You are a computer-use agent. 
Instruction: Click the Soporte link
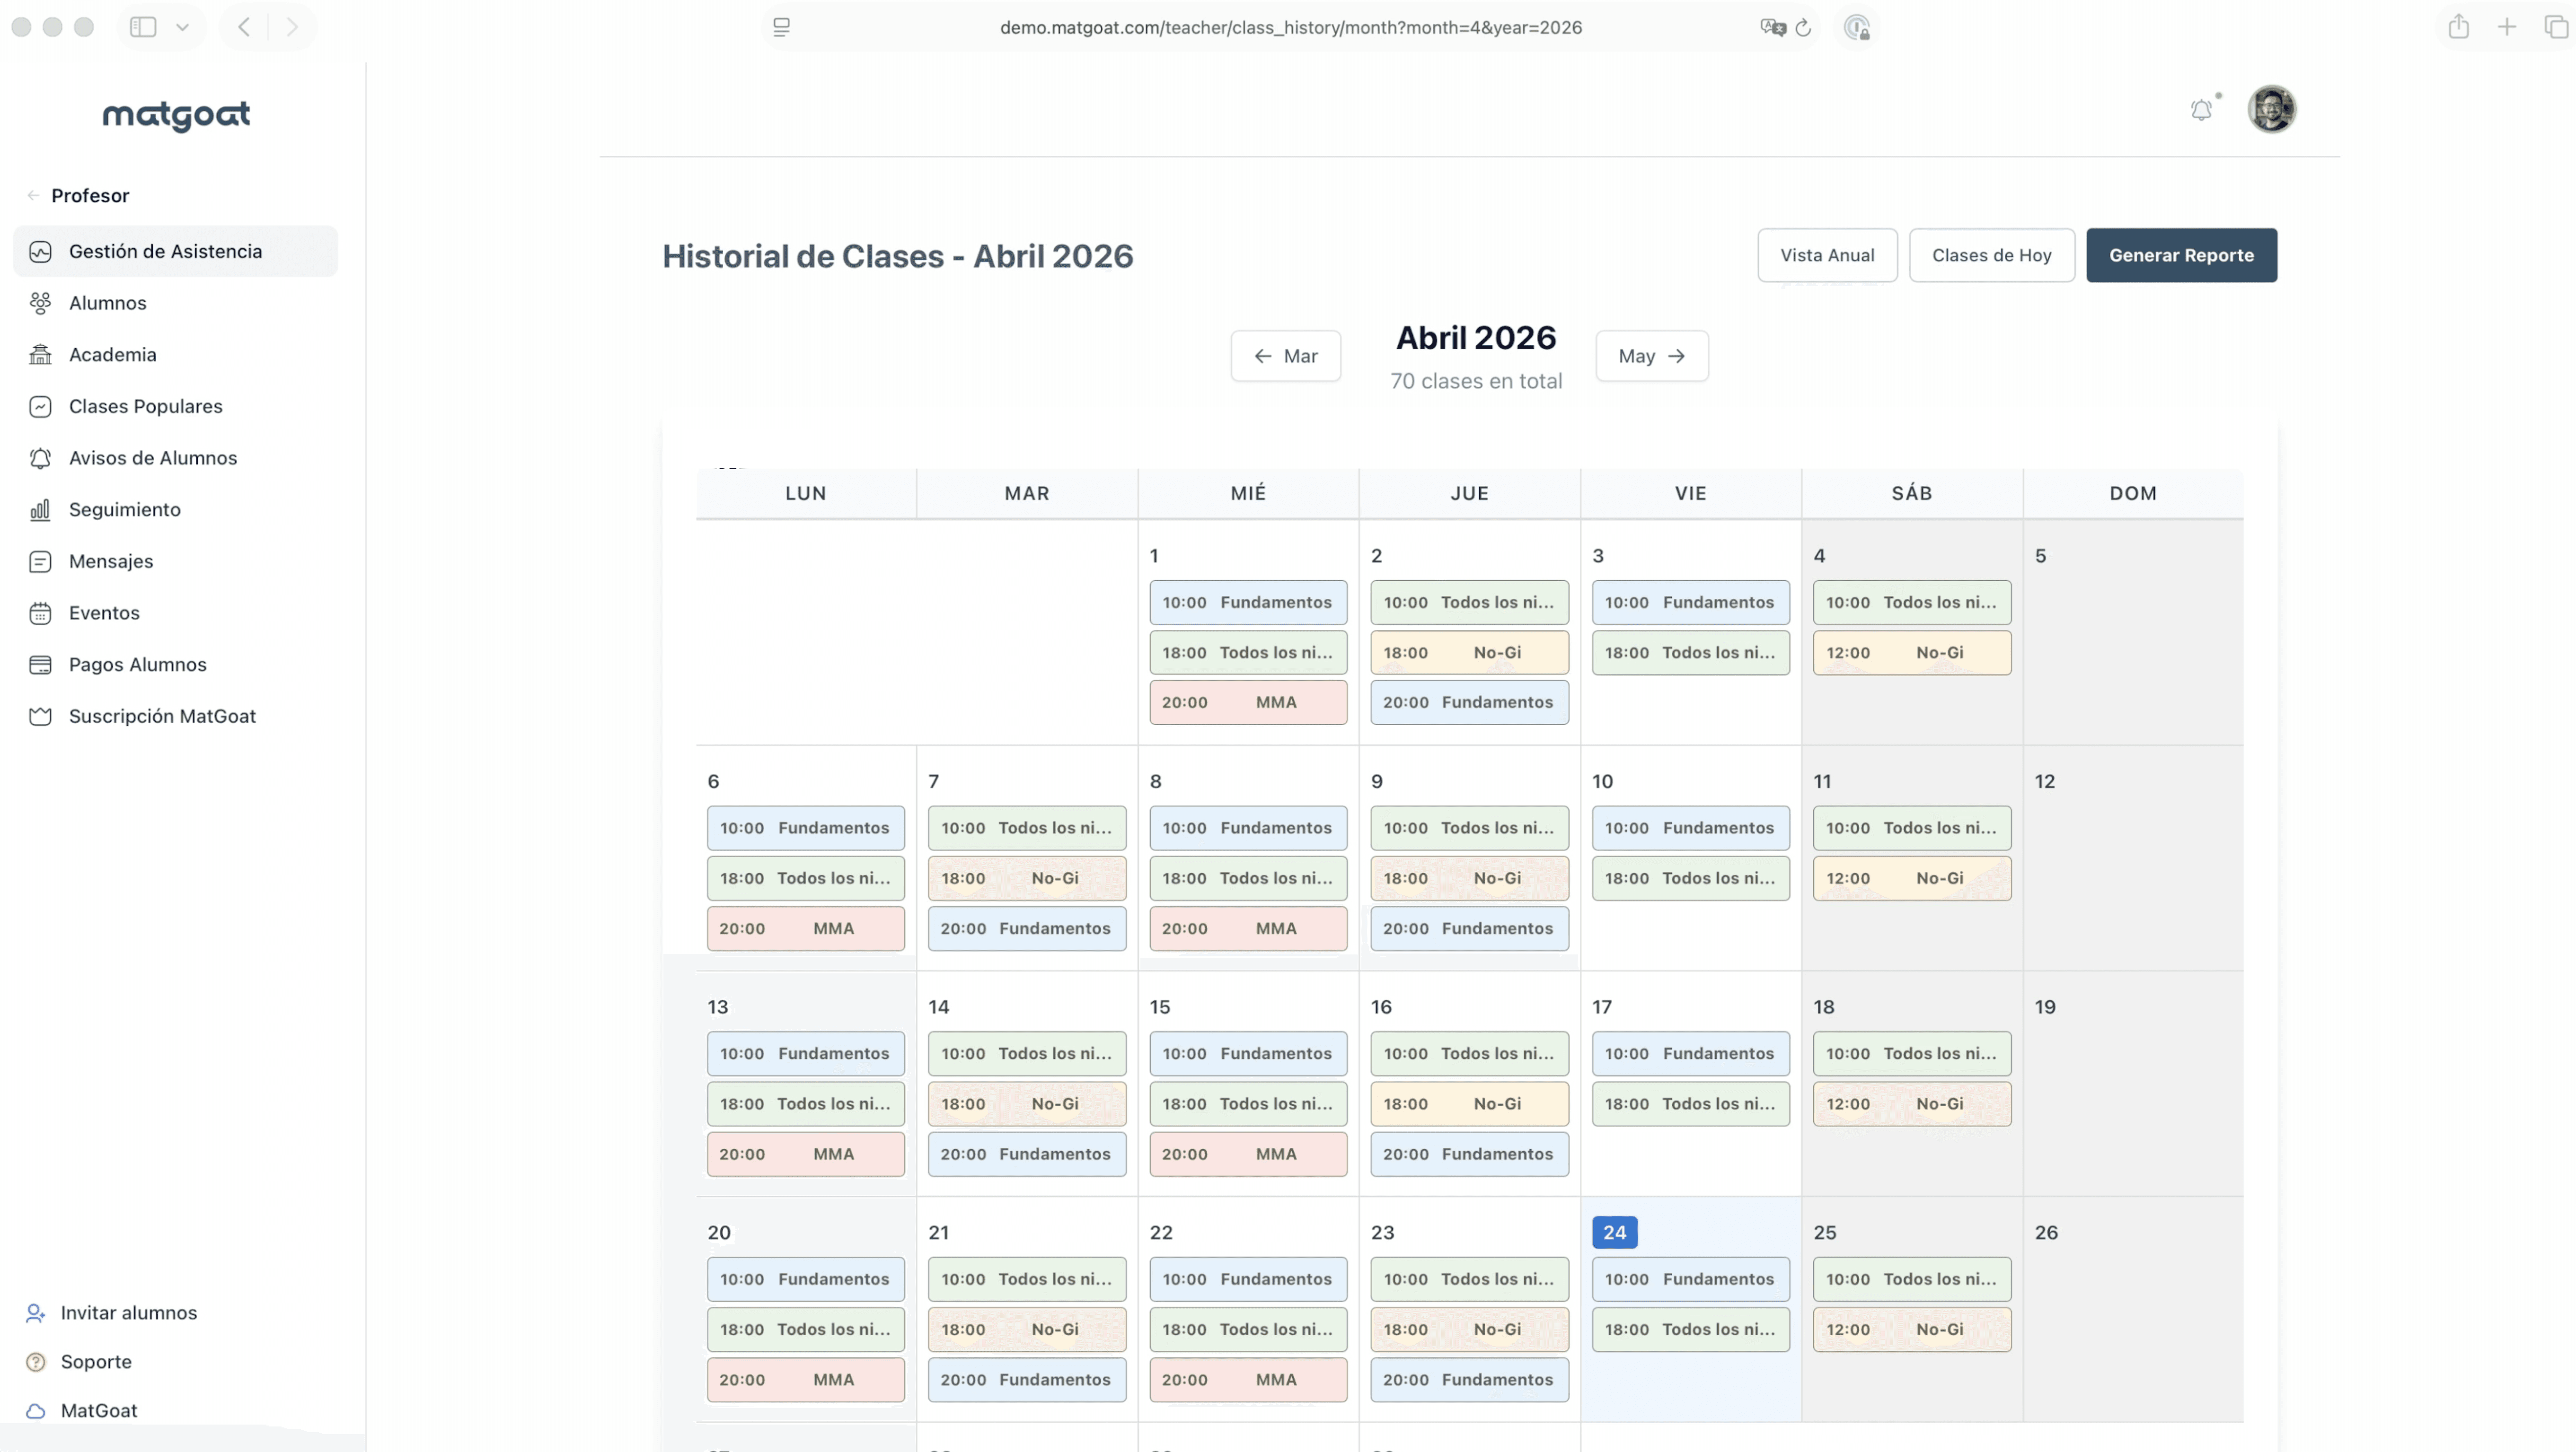(x=96, y=1362)
